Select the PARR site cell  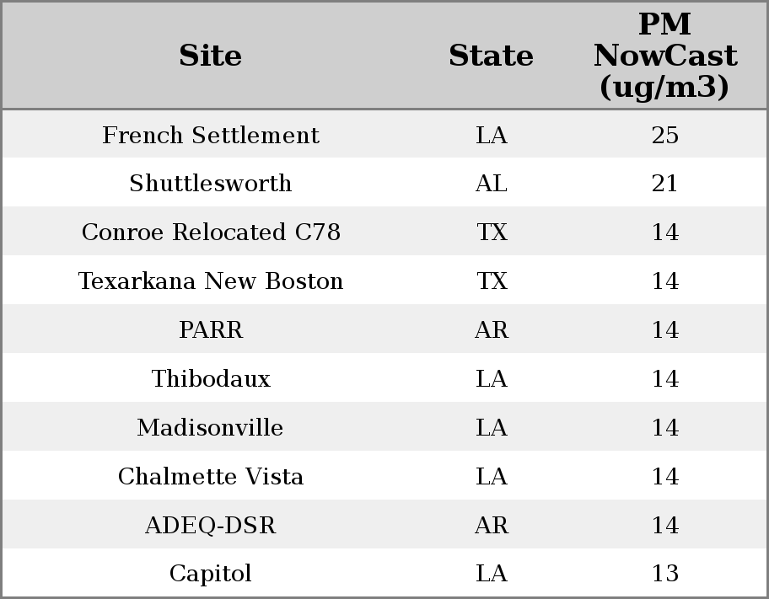click(x=211, y=329)
